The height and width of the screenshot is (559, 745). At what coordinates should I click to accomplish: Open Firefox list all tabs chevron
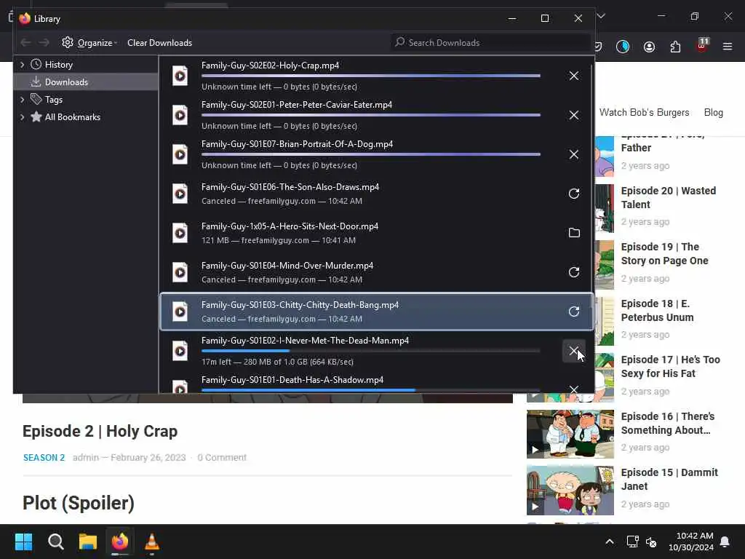click(601, 16)
